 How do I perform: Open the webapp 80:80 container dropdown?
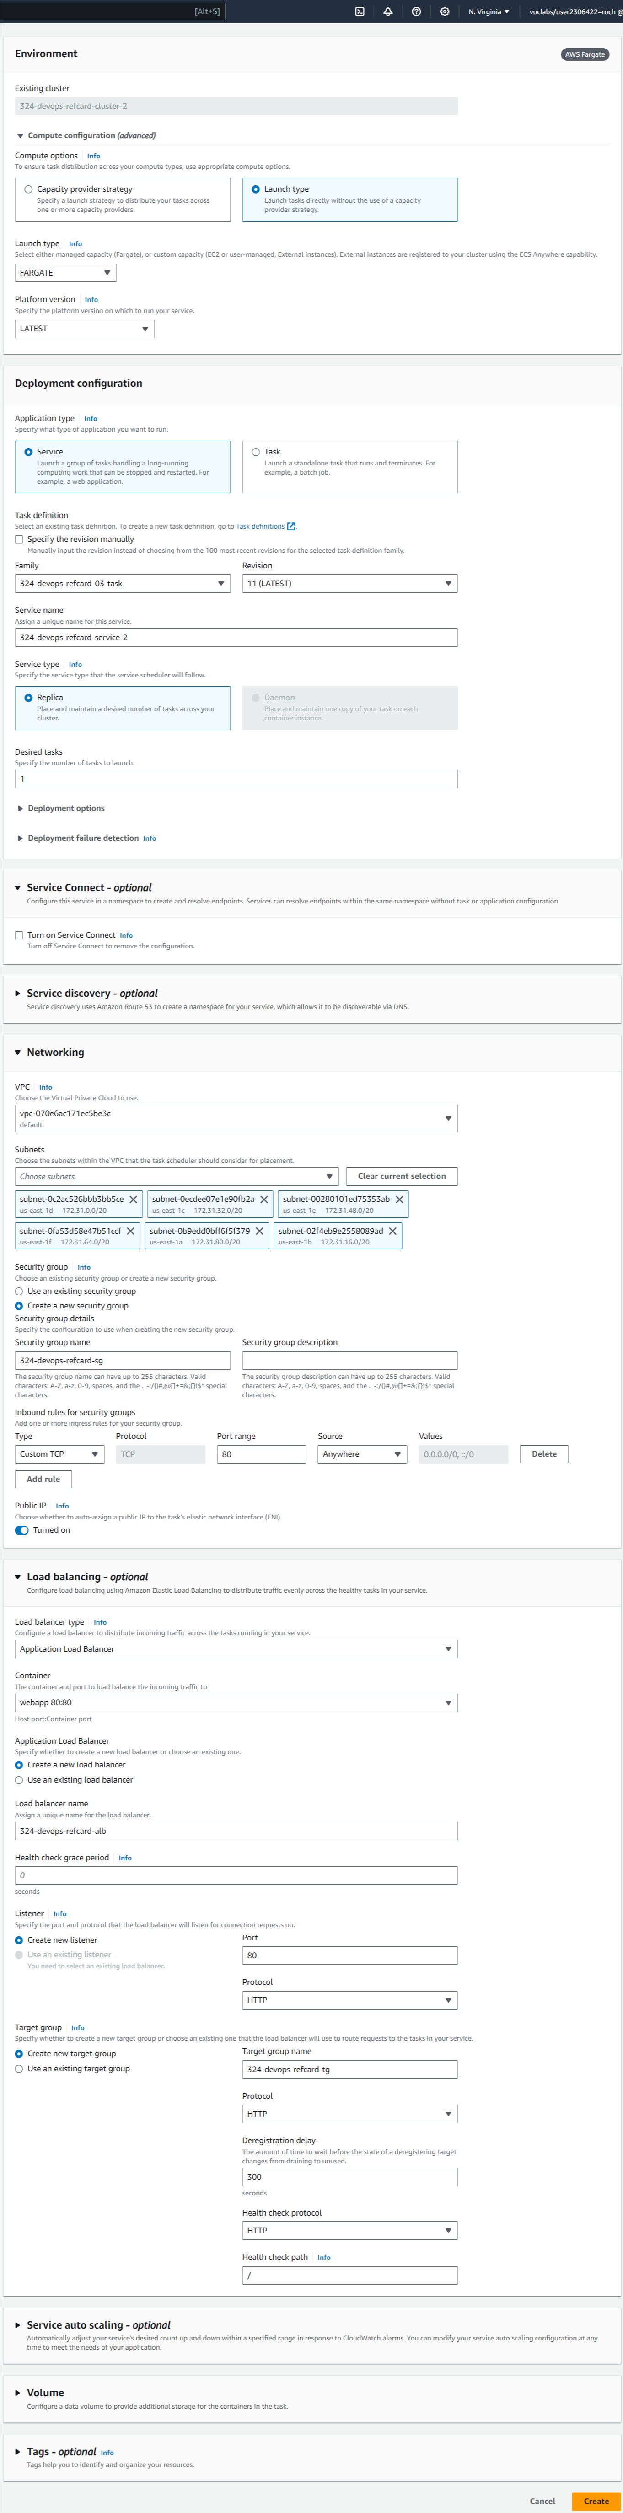pos(236,1702)
